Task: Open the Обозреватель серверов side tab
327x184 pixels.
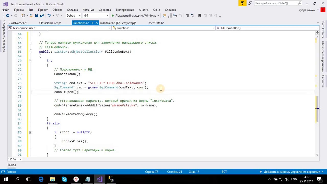Action: [x=4, y=36]
